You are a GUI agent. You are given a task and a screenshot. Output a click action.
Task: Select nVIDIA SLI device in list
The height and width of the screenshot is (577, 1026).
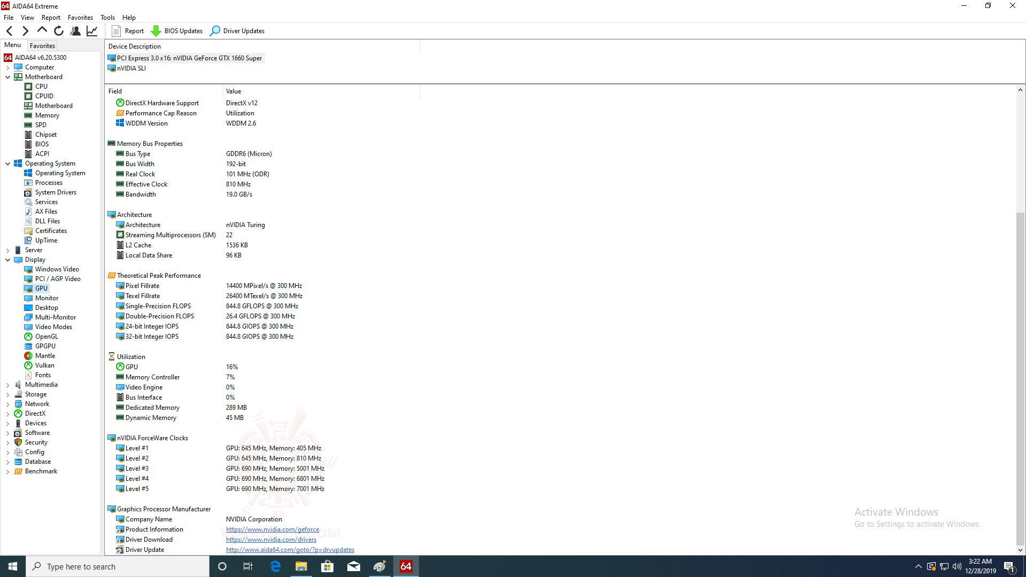(131, 68)
